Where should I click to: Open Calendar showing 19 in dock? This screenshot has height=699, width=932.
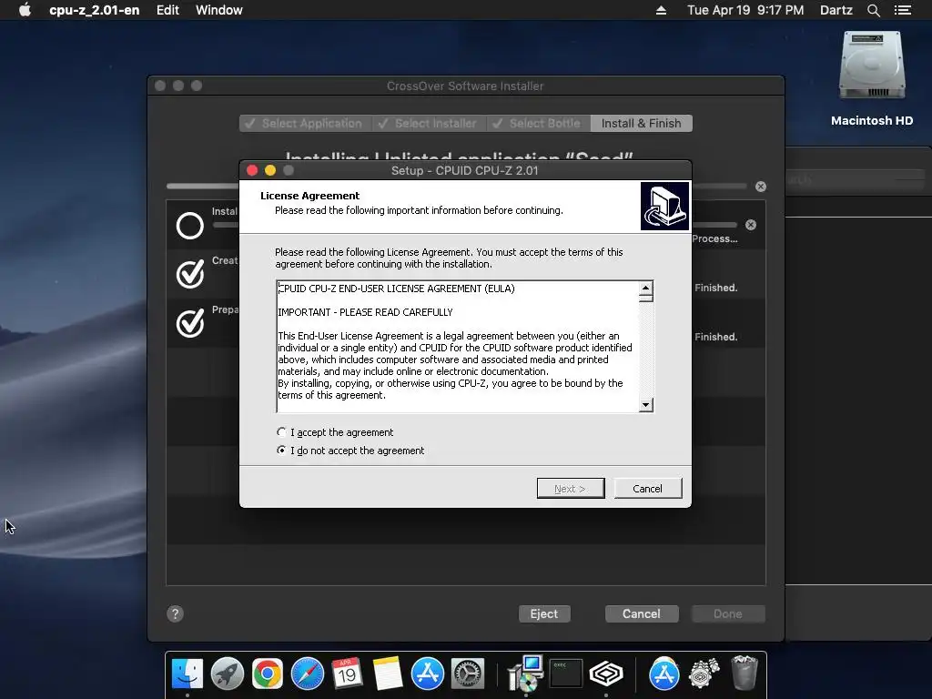[347, 674]
